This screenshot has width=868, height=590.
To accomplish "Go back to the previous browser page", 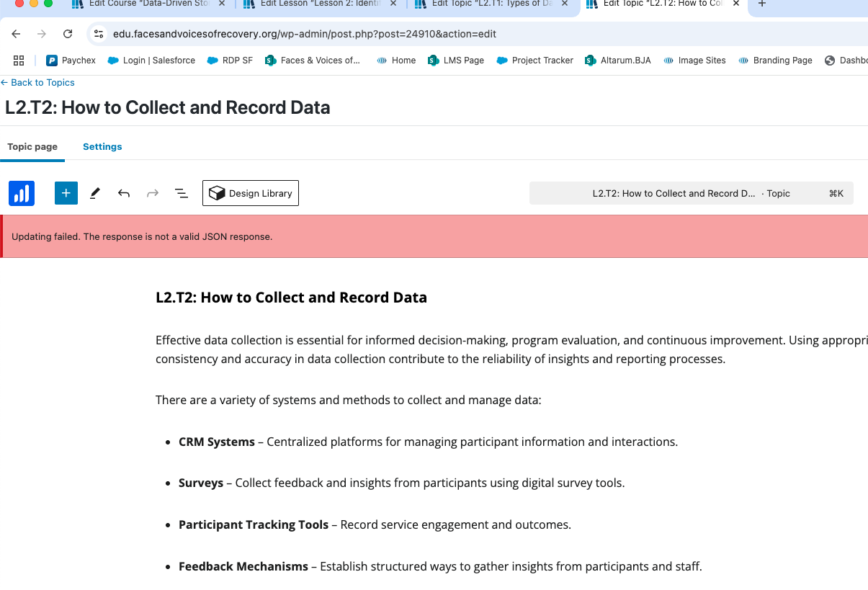I will tap(17, 34).
